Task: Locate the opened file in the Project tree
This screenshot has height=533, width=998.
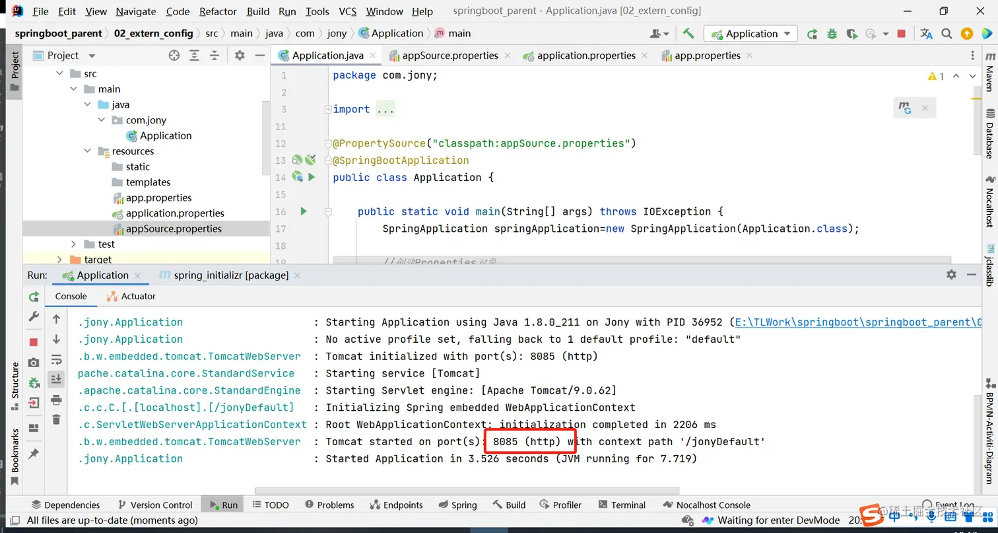Action: (x=174, y=55)
